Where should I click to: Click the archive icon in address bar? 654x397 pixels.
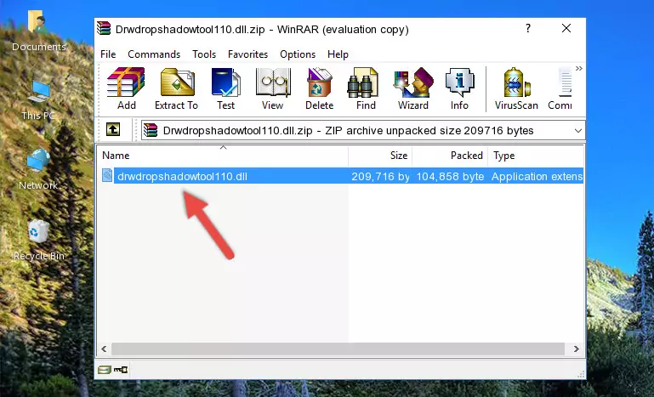pos(151,130)
